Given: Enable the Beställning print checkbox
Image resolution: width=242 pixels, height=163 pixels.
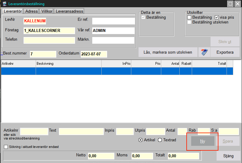Looking at the screenshot, I should tap(189, 17).
